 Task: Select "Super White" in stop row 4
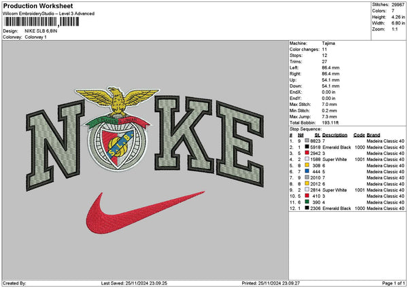(x=335, y=160)
